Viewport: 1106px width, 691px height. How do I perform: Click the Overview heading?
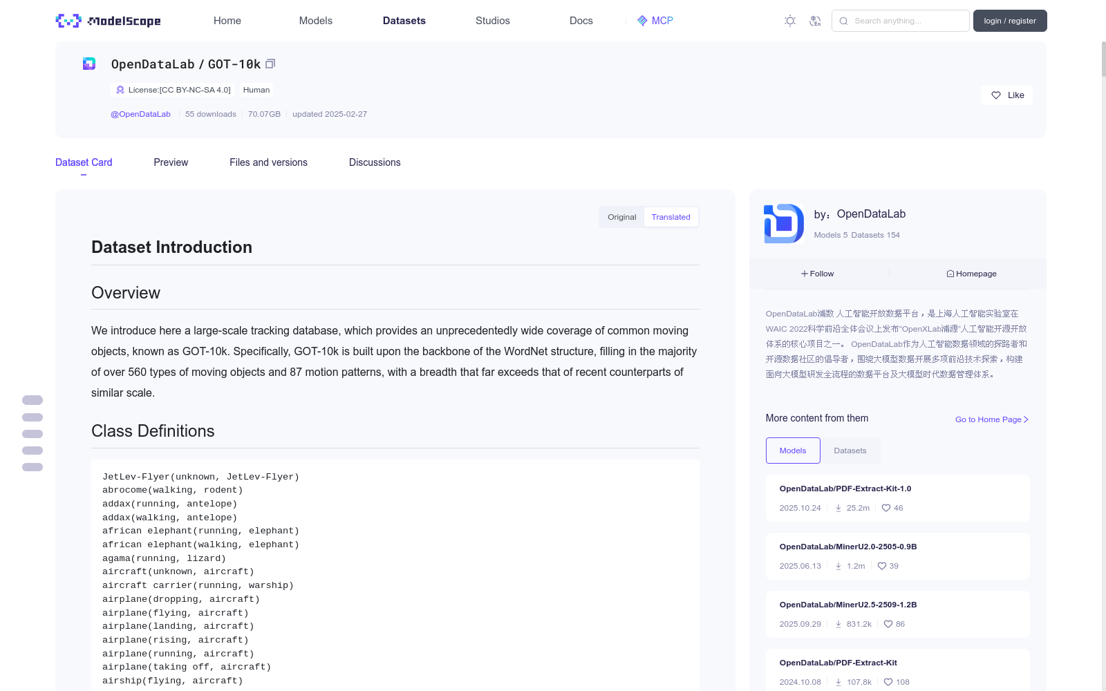click(x=126, y=293)
